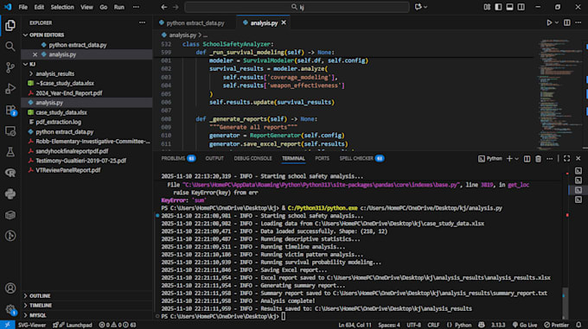The height and width of the screenshot is (329, 588).
Task: Close the bottom panel
Action: coord(578,159)
